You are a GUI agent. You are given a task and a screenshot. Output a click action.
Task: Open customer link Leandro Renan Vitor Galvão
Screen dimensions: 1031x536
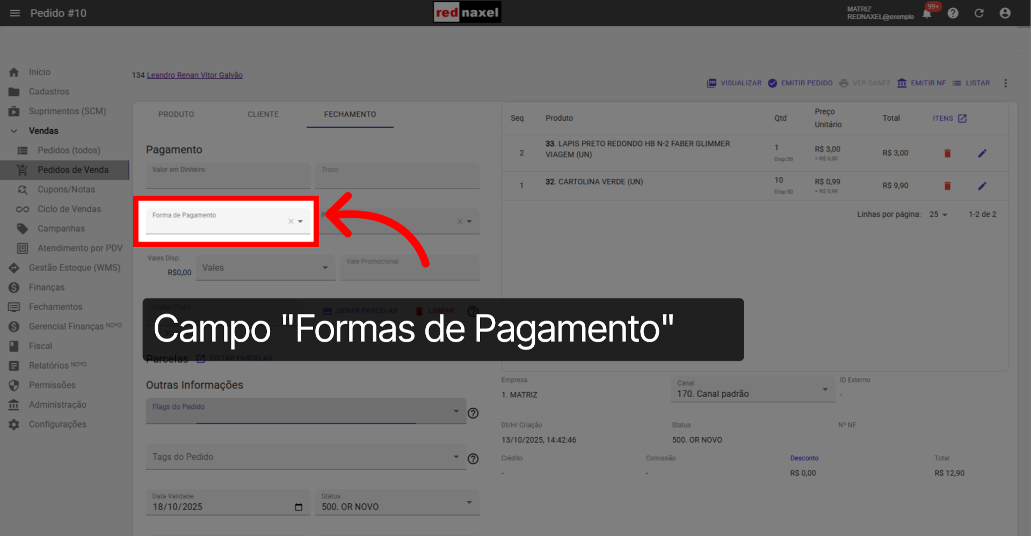[x=194, y=75]
